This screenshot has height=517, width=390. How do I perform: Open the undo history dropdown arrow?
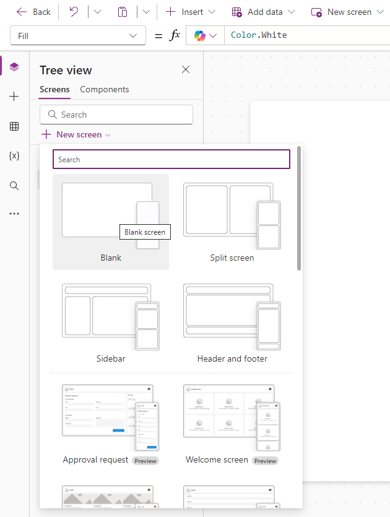coord(97,12)
